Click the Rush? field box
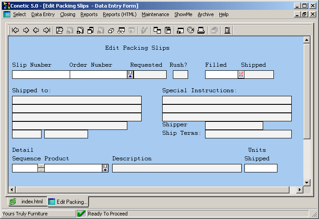This screenshot has height=219, width=319. (x=180, y=74)
